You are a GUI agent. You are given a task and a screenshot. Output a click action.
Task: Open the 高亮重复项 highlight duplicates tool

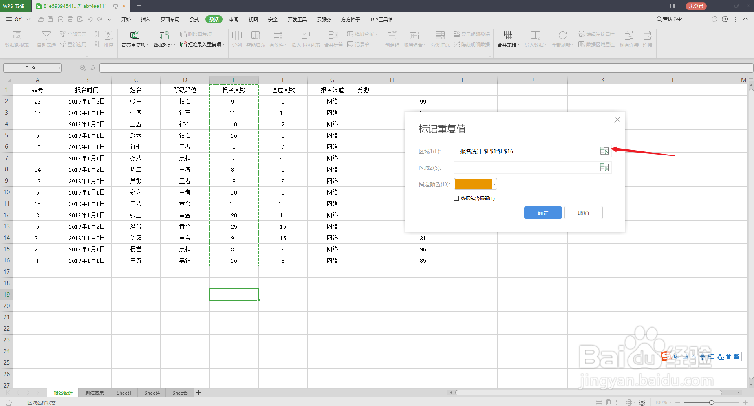tap(135, 39)
